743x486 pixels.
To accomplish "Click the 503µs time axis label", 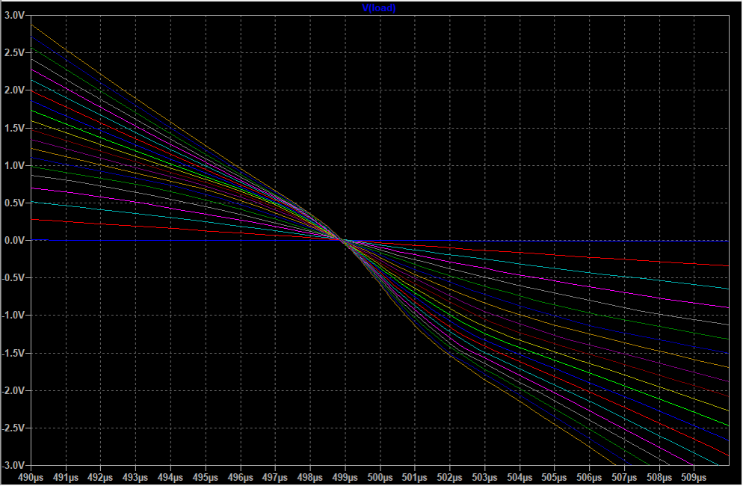I will pyautogui.click(x=485, y=478).
